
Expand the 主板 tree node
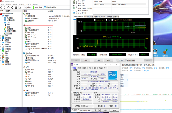pos(1,36)
